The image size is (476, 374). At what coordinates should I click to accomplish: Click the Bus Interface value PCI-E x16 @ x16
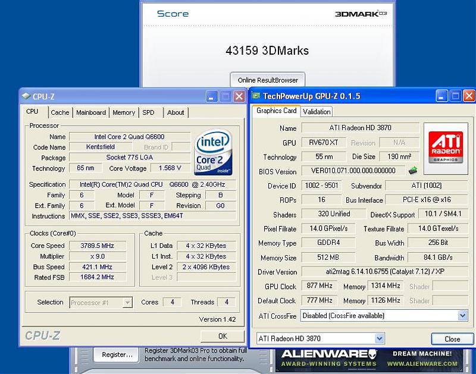point(427,200)
